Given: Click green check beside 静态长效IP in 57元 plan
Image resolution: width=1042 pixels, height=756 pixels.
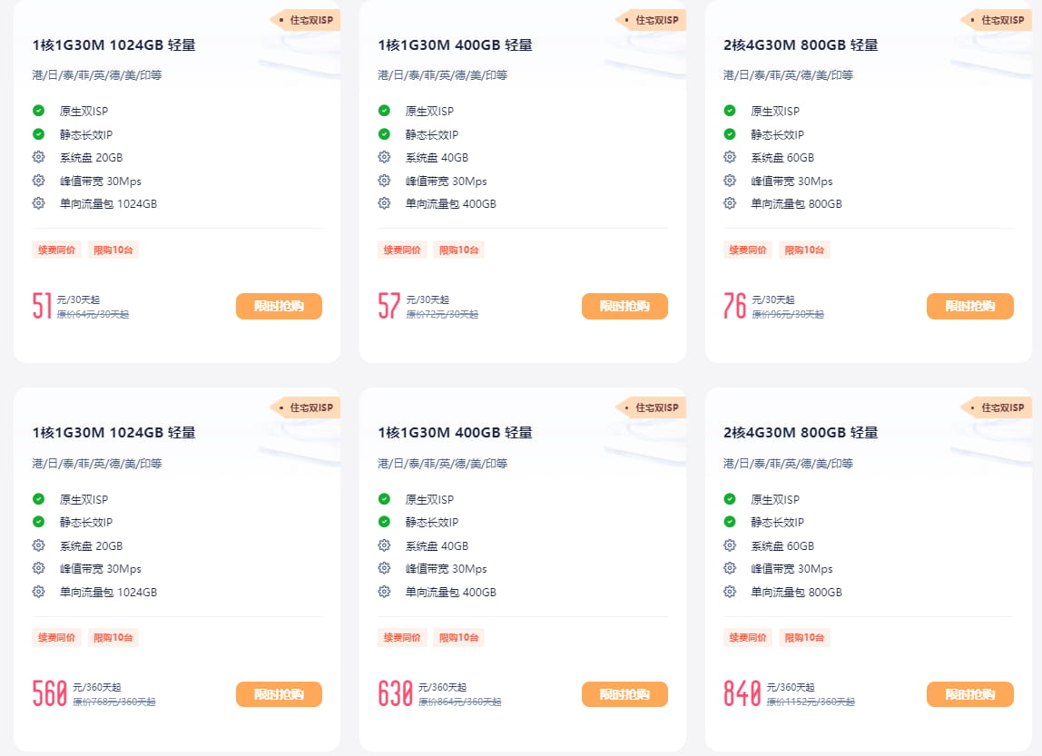Looking at the screenshot, I should pyautogui.click(x=384, y=134).
